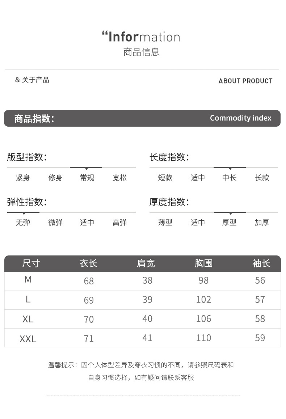Choose the 加厚 thickness option

coord(262,223)
